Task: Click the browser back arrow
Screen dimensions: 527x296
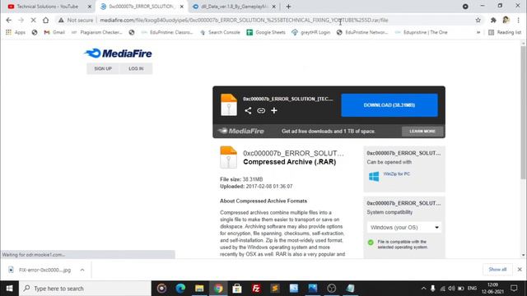Action: (x=9, y=20)
